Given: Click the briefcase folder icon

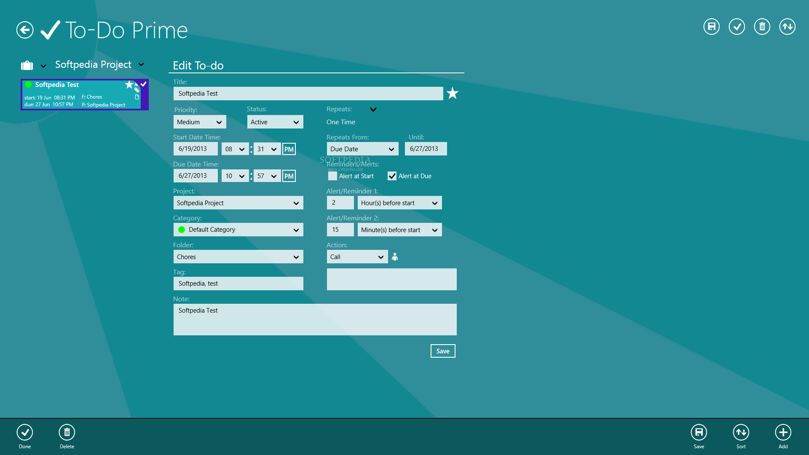Looking at the screenshot, I should pos(27,65).
